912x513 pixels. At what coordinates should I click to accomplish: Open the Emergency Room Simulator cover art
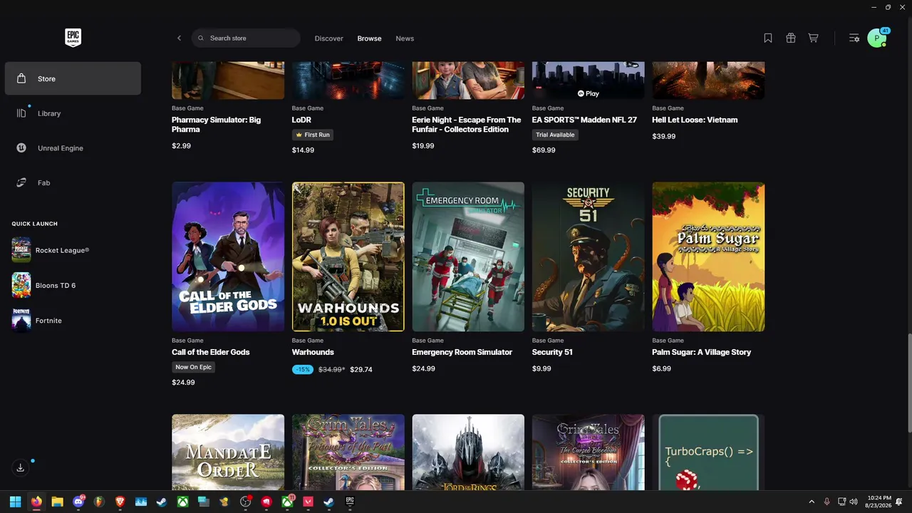point(468,256)
